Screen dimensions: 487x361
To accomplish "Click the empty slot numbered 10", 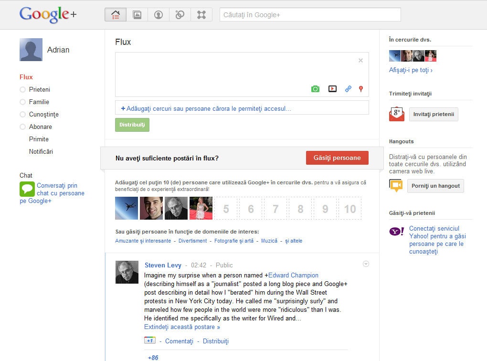I will 349,209.
